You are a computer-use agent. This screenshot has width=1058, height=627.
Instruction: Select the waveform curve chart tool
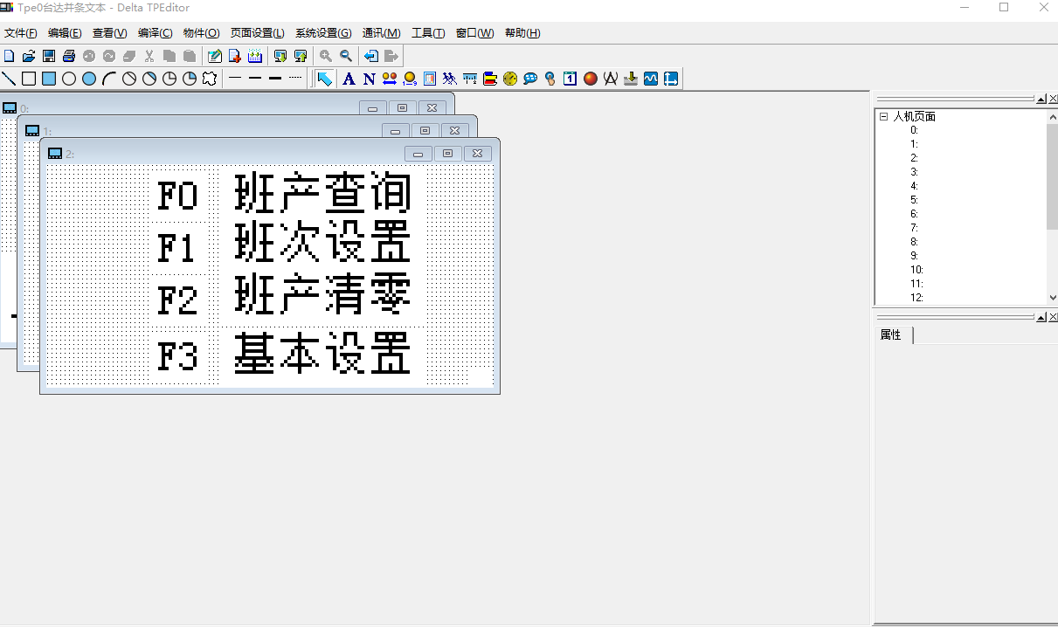pyautogui.click(x=651, y=79)
